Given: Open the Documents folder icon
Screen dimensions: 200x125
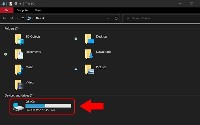Looking at the screenshot, I should tap(19, 54).
